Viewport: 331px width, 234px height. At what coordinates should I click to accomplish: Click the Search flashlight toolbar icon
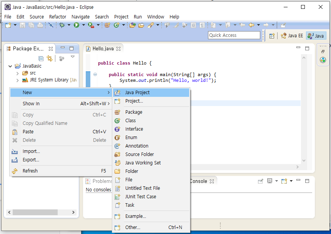click(151, 25)
